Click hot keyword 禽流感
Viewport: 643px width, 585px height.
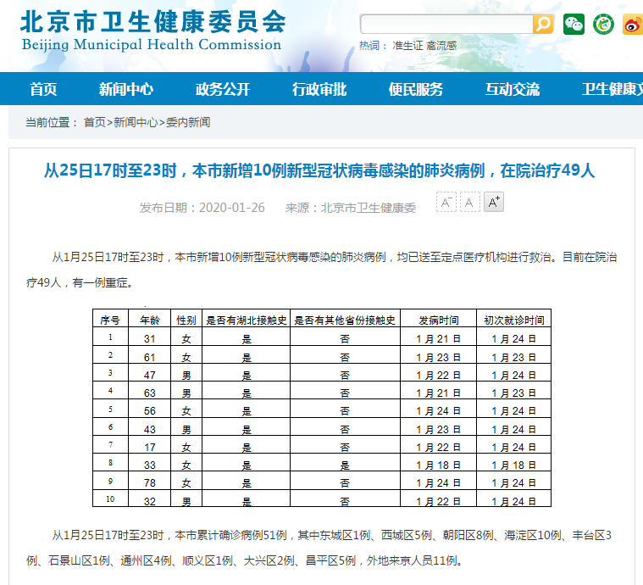pos(441,46)
